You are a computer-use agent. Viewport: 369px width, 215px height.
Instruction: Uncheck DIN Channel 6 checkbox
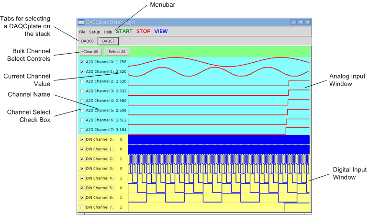pyautogui.click(x=82, y=198)
